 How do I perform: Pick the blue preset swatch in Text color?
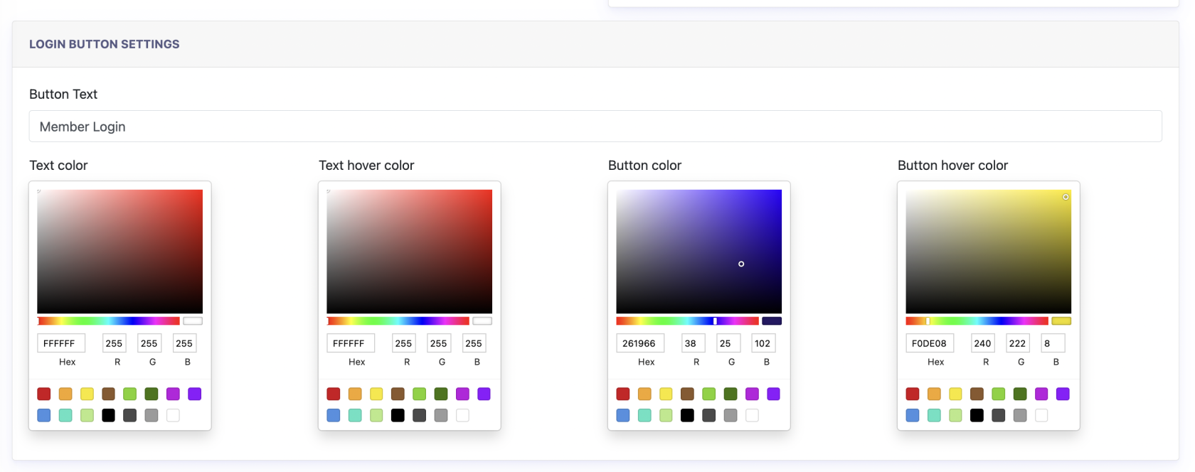point(44,415)
